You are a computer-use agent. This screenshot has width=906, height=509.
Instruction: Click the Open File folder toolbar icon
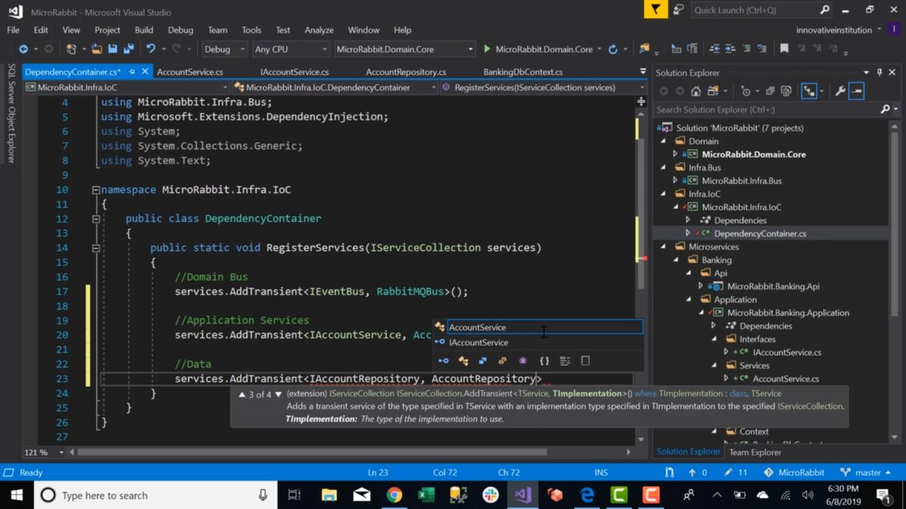pos(97,49)
